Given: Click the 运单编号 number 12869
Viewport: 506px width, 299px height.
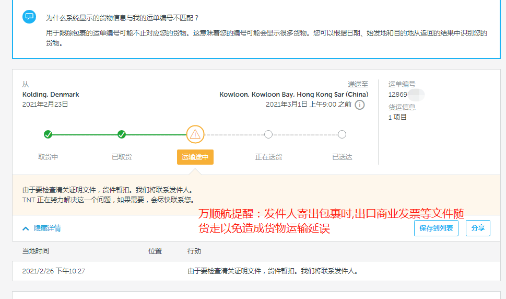Looking at the screenshot, I should 398,94.
